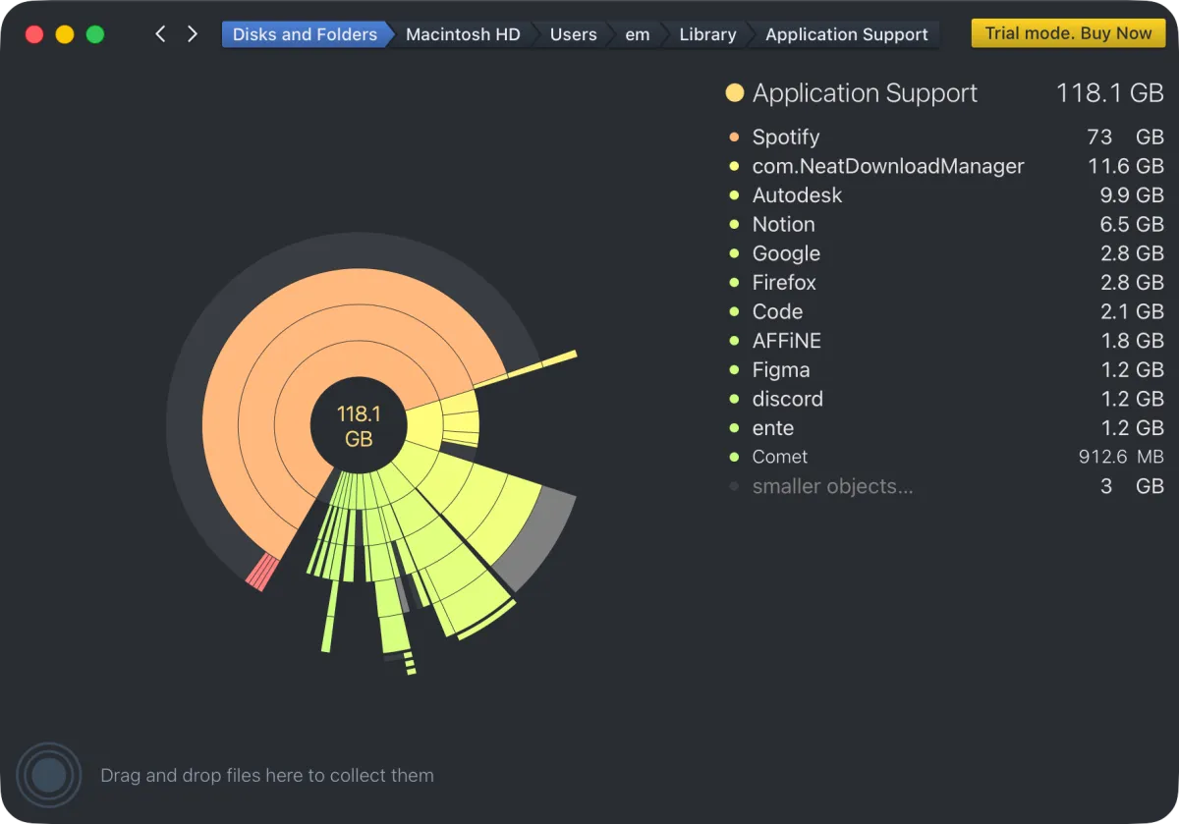This screenshot has width=1179, height=824.
Task: Click the forward navigation arrow
Action: pos(193,34)
